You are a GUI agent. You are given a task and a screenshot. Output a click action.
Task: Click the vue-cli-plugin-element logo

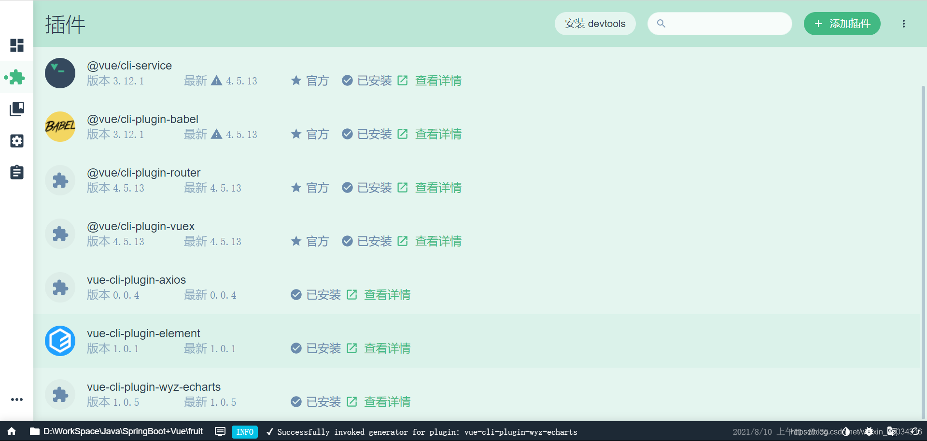click(60, 341)
